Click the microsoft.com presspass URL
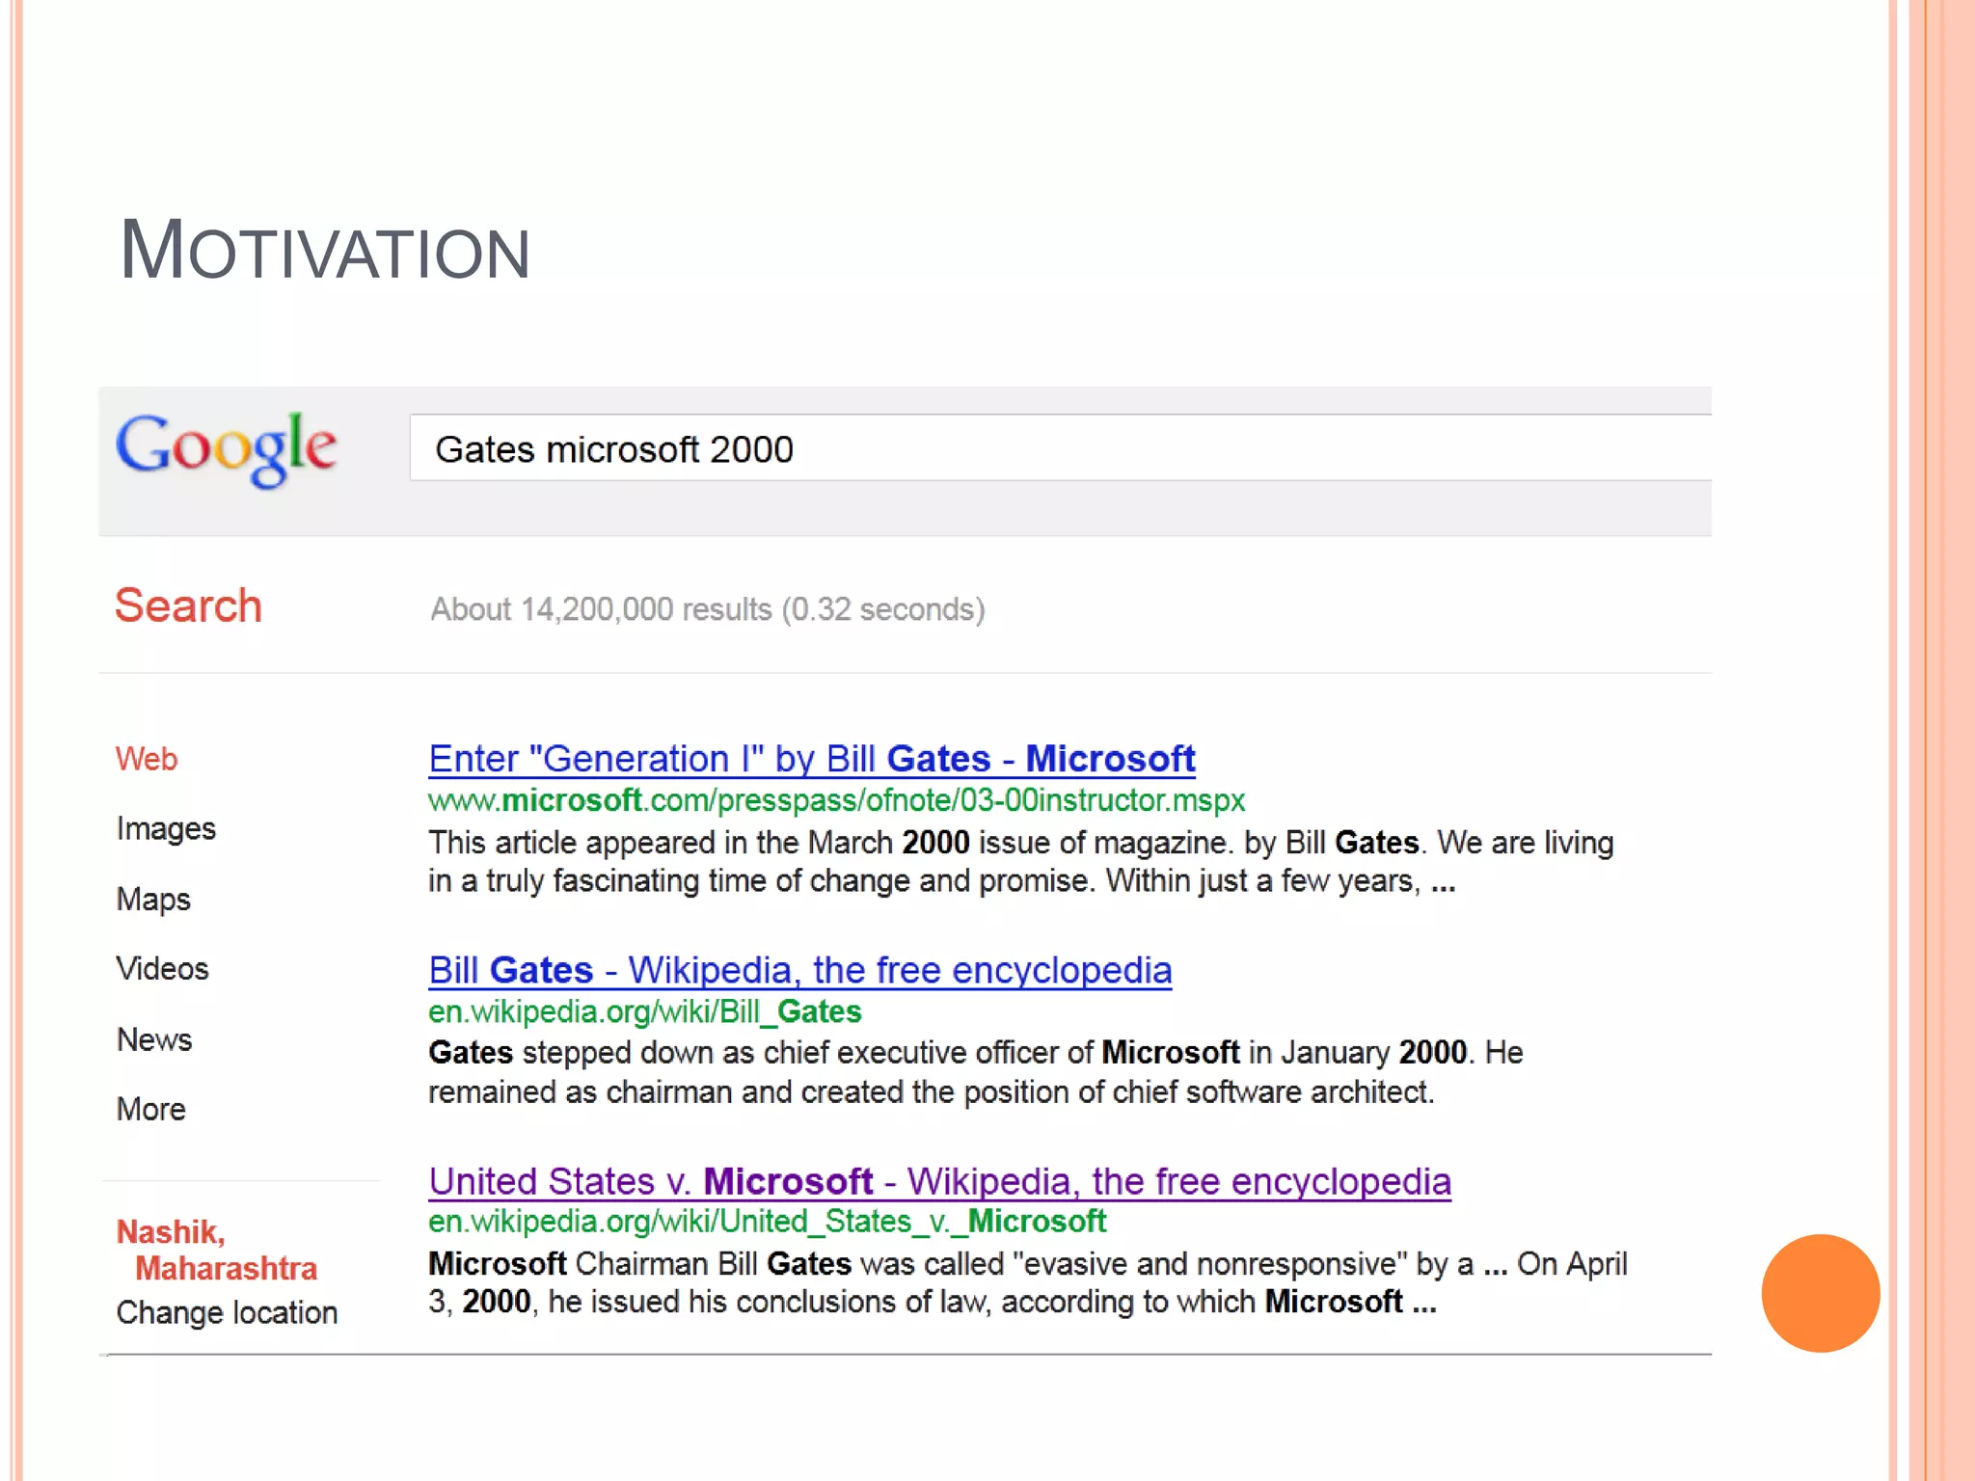 pyautogui.click(x=836, y=800)
